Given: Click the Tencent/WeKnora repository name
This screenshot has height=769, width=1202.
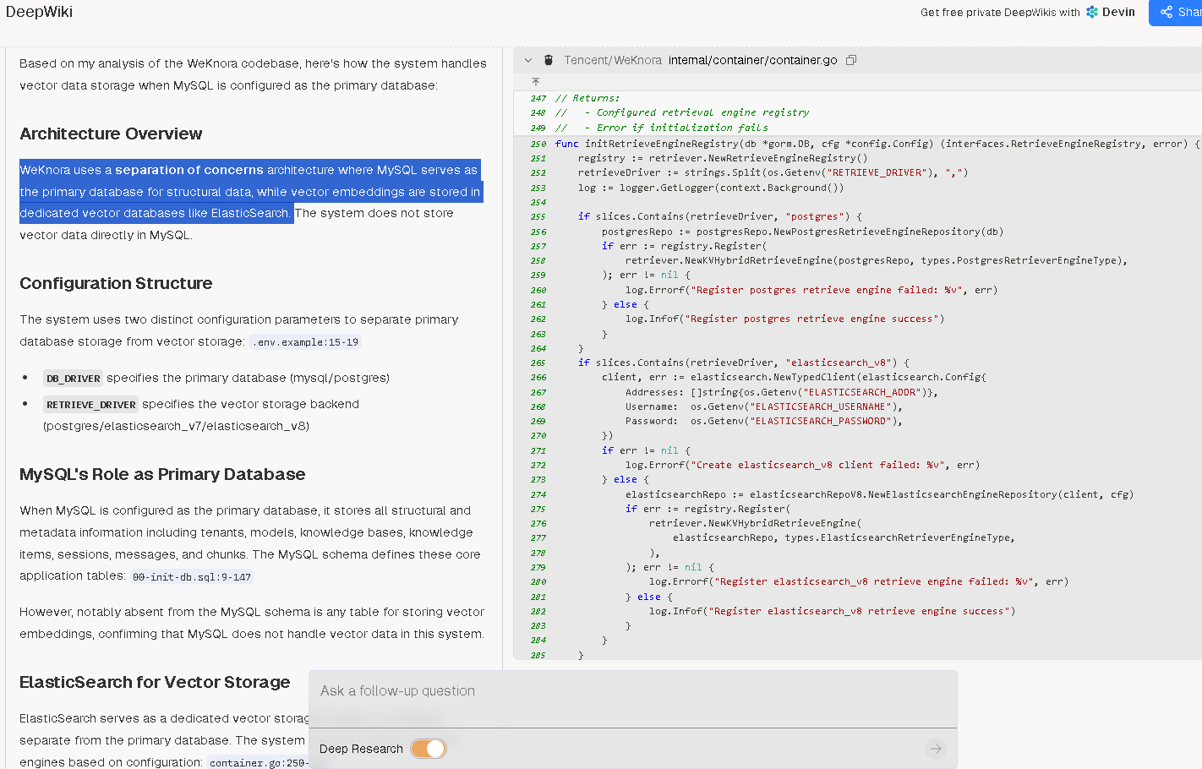Looking at the screenshot, I should (613, 60).
